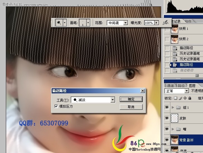Hide the 嘴 layer group
Screen dimensions: 203x153
click(167, 129)
